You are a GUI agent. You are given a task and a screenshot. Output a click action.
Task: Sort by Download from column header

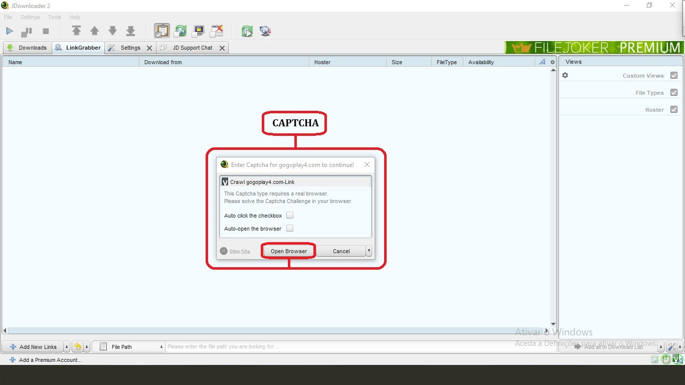pyautogui.click(x=224, y=62)
